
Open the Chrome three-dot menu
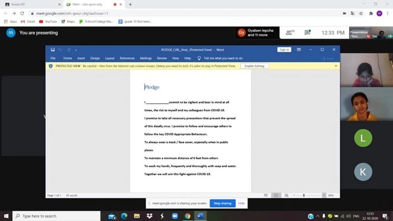tap(388, 13)
